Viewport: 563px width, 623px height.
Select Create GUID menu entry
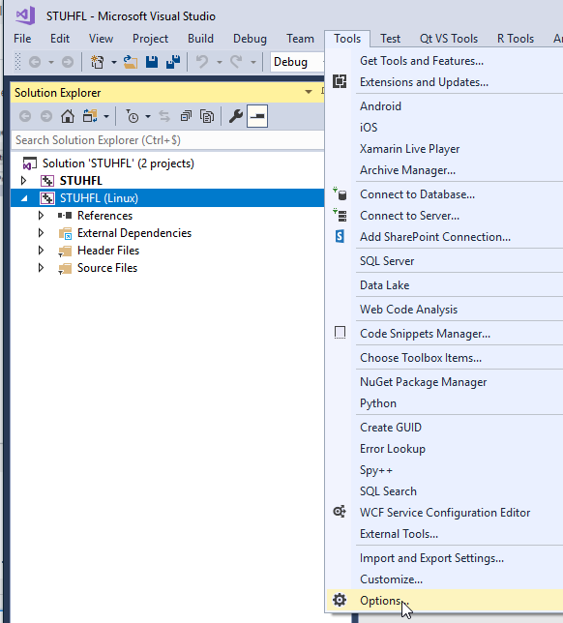click(x=391, y=428)
